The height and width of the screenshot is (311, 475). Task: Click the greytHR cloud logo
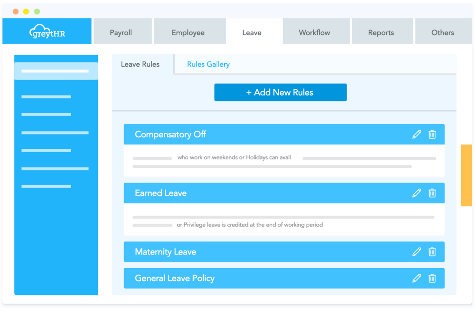pyautogui.click(x=46, y=32)
